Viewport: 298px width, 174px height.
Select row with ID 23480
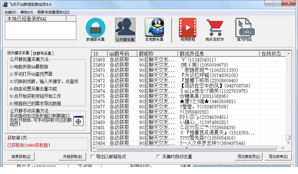click(189, 122)
